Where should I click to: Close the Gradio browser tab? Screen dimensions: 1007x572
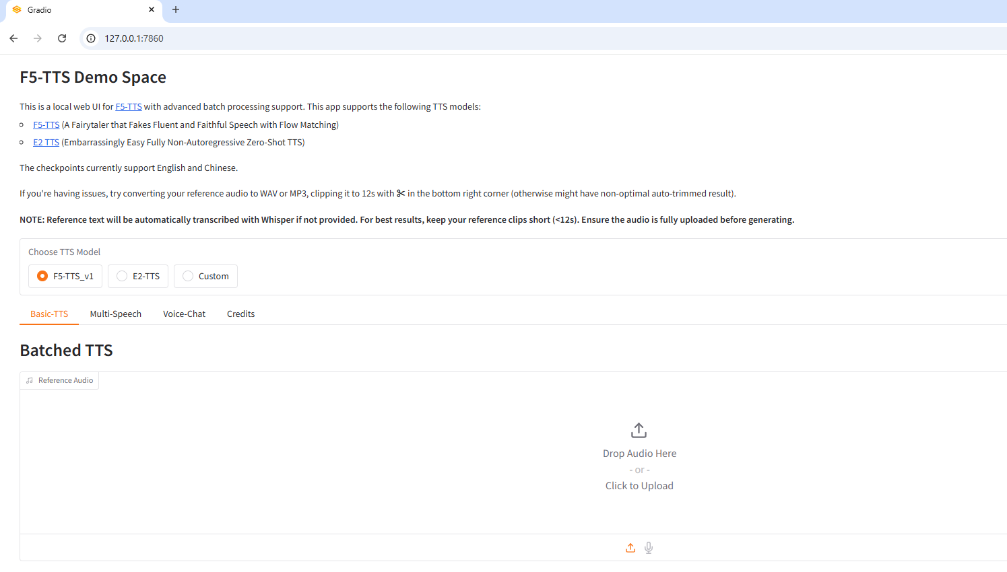(x=152, y=9)
